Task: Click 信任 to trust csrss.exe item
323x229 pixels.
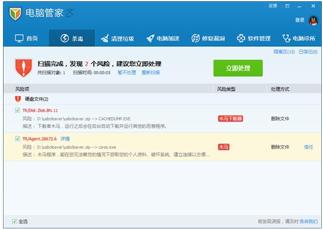Action: [309, 147]
